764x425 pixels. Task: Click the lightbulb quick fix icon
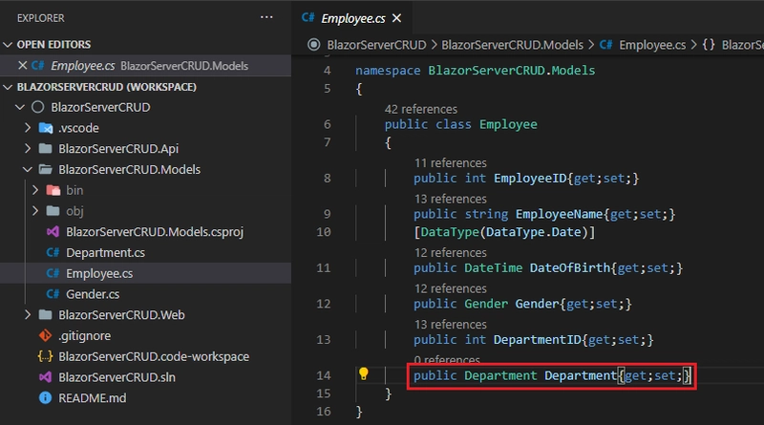point(363,374)
